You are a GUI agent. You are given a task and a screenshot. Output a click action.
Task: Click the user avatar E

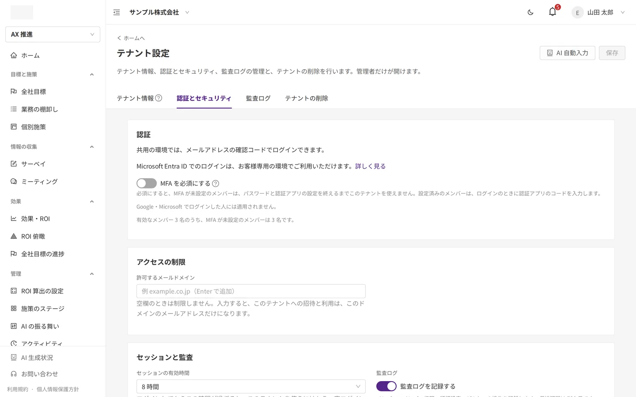[577, 12]
